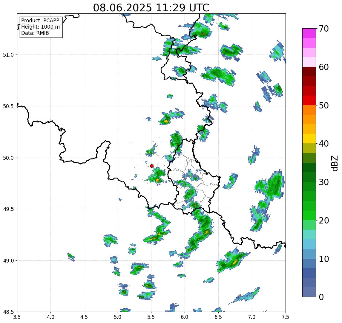Click the colorbar tick label 70
Viewport: 342px width, 323px height.
(x=324, y=29)
